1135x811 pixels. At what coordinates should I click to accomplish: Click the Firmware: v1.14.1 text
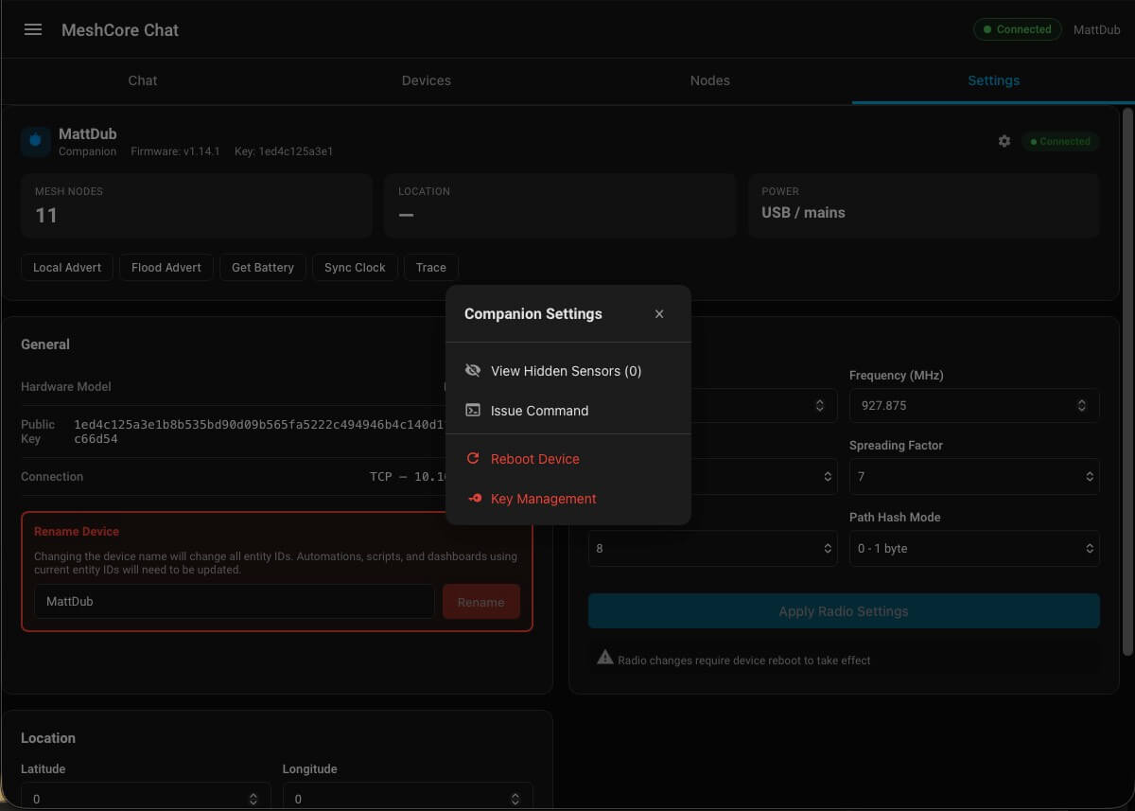[x=175, y=151]
